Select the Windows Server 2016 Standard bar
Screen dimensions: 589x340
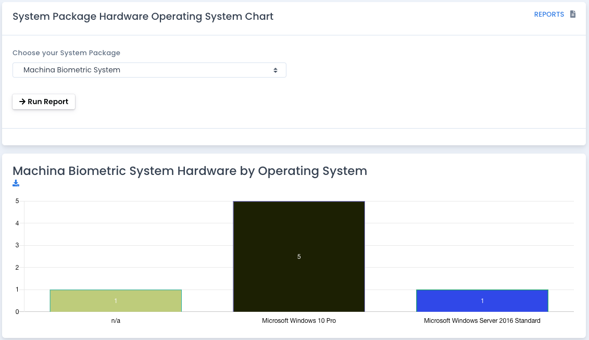[482, 300]
